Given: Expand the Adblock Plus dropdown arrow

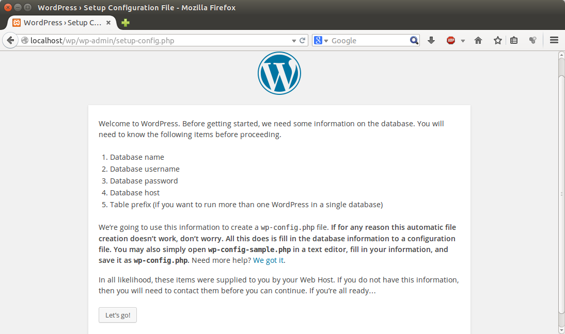Looking at the screenshot, I should pos(463,40).
